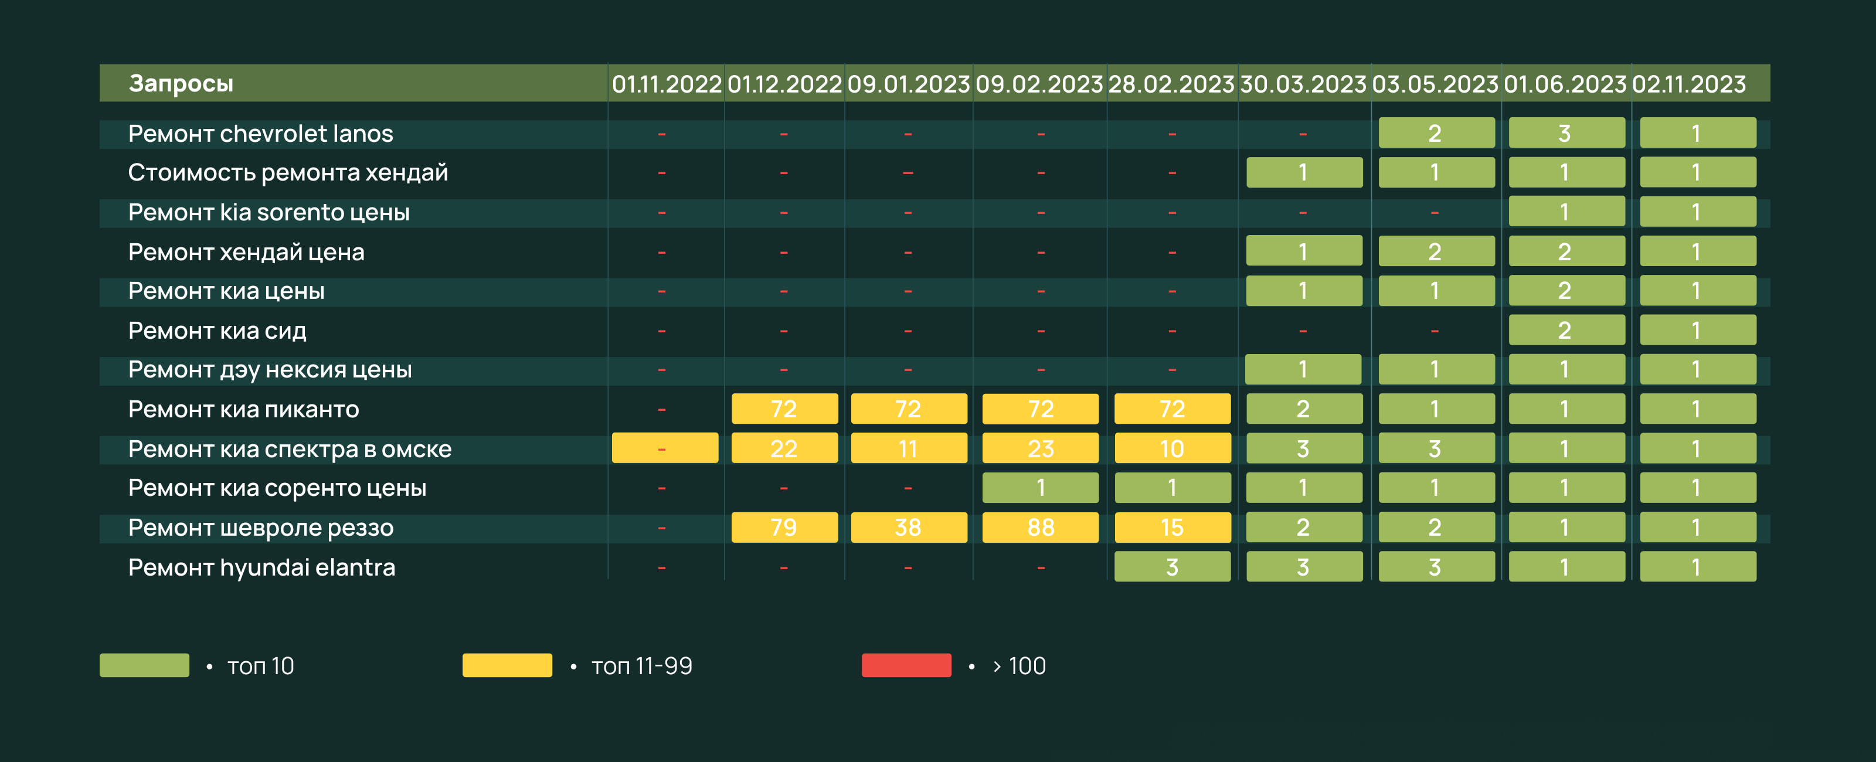Click Ремонт киа сид cell under 01.06.2023
Viewport: 1876px width, 762px height.
point(1566,330)
